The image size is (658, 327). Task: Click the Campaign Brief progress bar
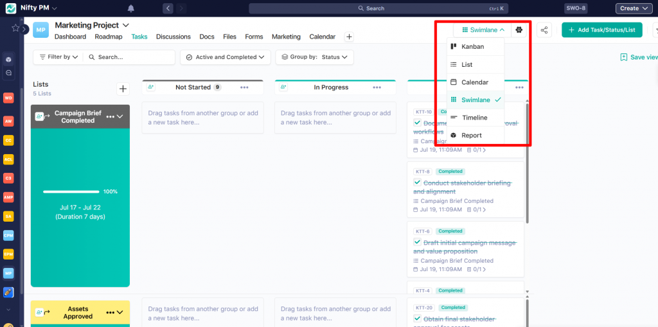pyautogui.click(x=71, y=191)
